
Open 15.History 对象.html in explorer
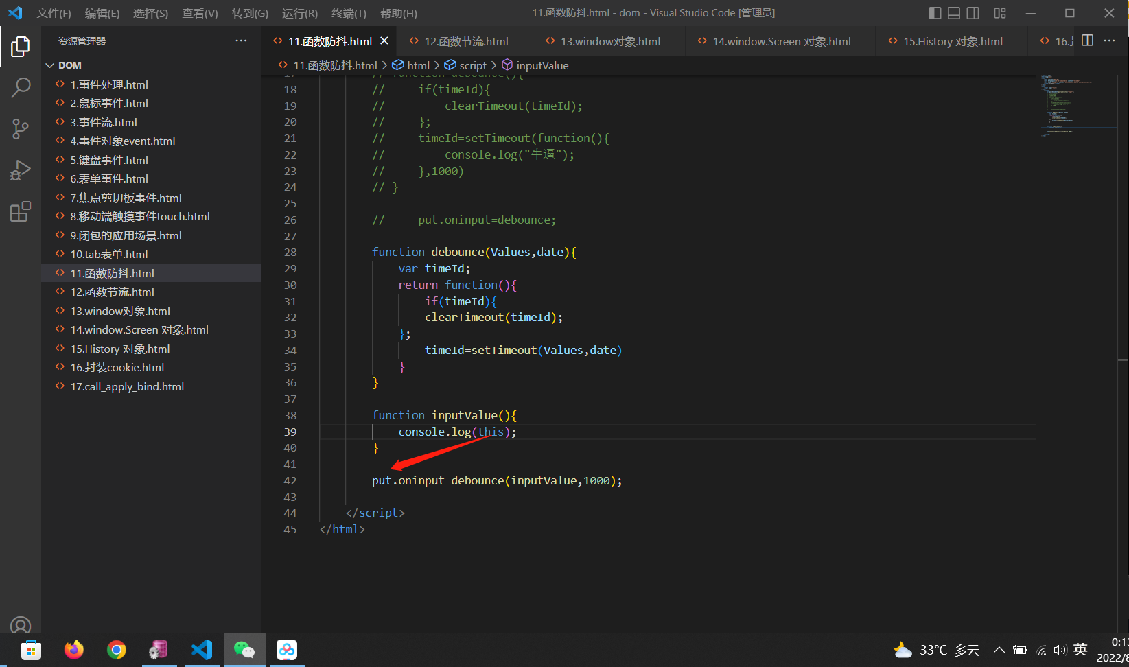click(151, 349)
